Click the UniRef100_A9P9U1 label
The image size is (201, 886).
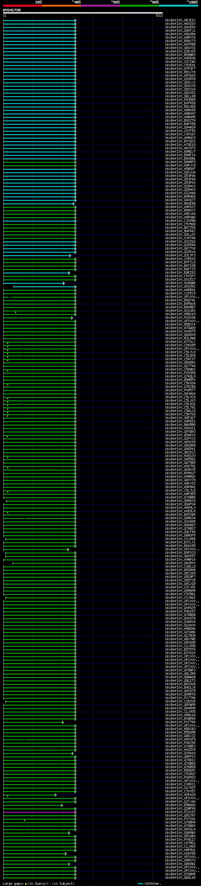point(180,850)
